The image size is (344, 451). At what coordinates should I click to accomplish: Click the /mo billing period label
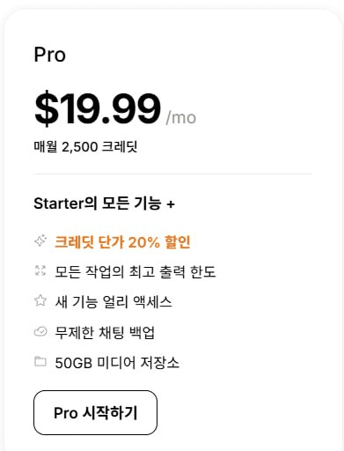(x=181, y=118)
